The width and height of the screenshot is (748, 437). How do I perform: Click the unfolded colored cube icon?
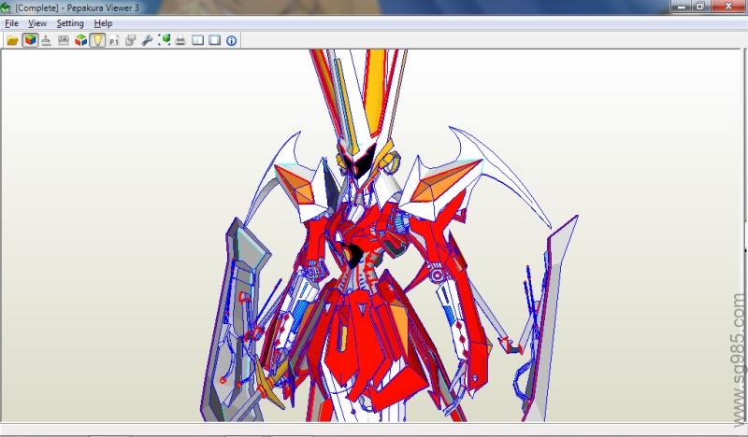coord(80,40)
